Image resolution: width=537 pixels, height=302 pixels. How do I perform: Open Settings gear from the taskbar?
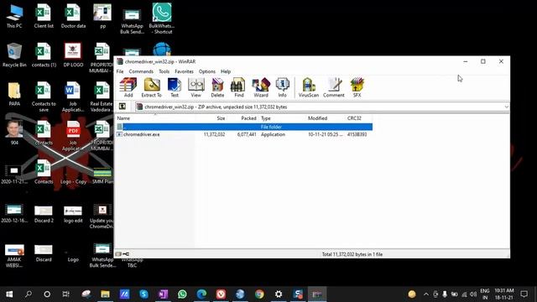[x=279, y=294]
